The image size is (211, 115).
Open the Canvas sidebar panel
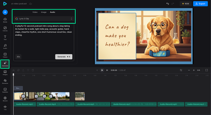tap(5, 29)
